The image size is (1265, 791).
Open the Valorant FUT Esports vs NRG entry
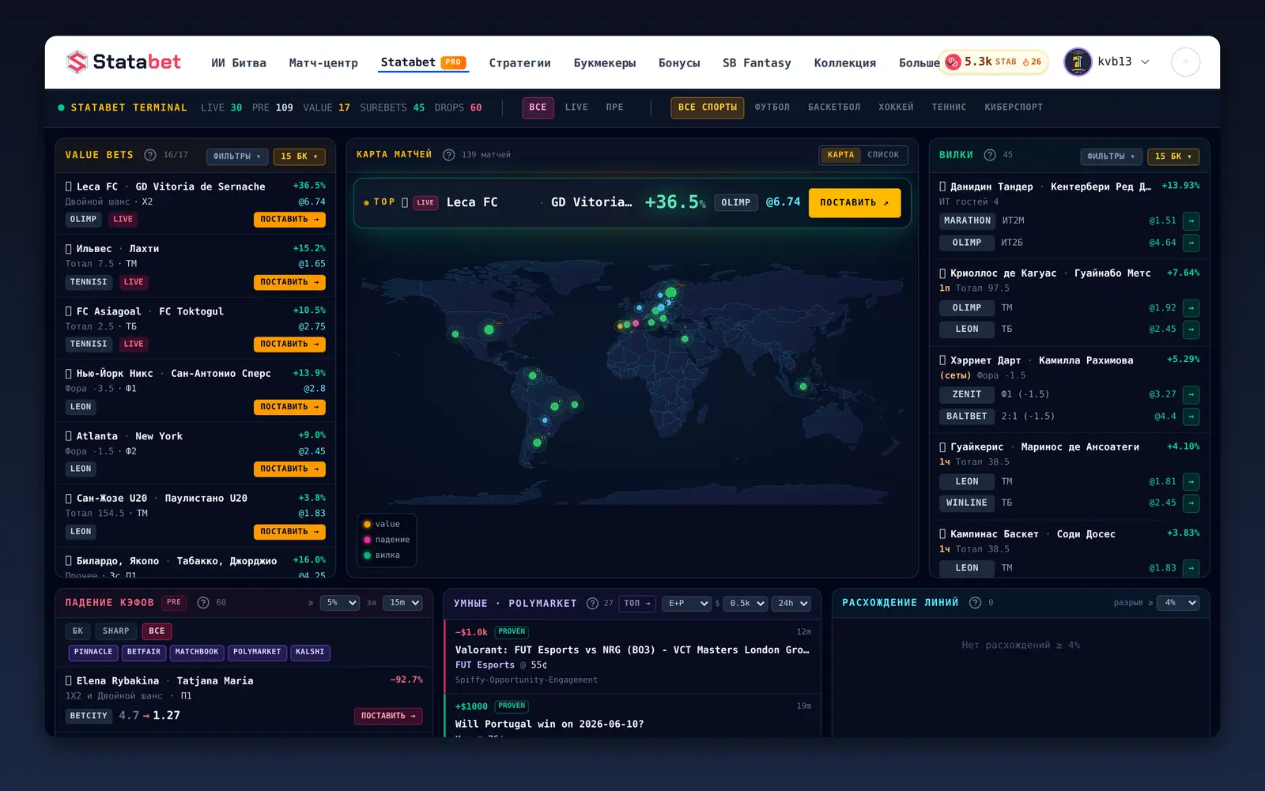pos(632,655)
